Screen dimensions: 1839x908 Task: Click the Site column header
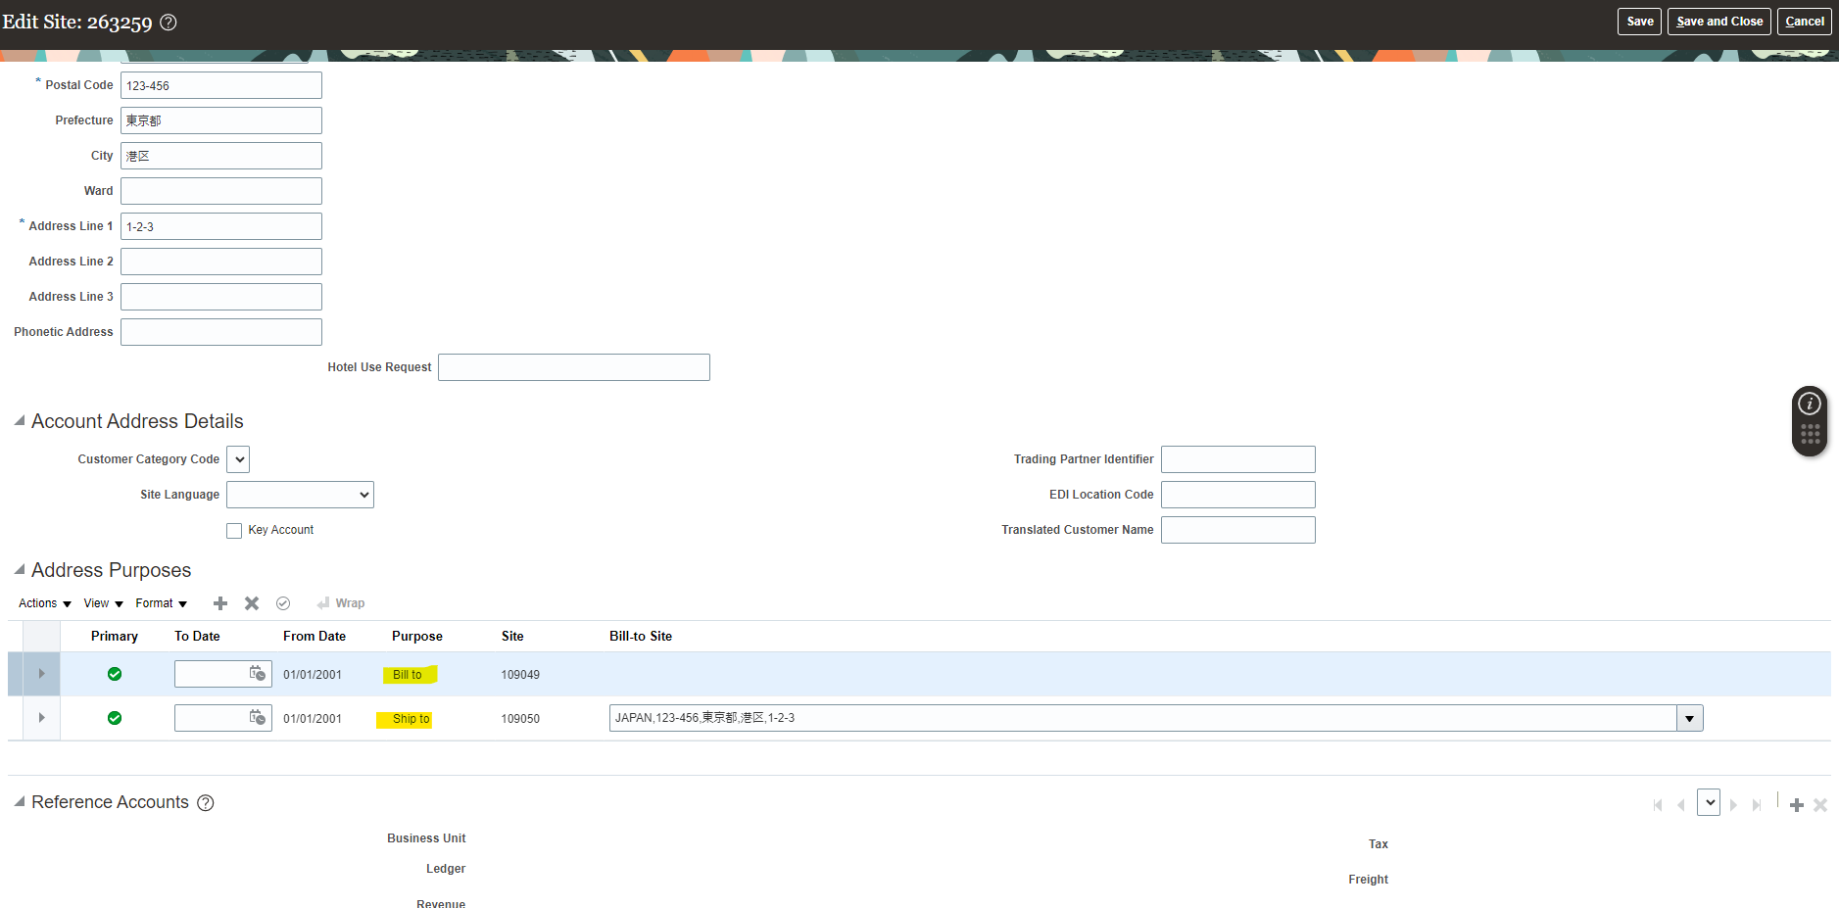tap(512, 637)
